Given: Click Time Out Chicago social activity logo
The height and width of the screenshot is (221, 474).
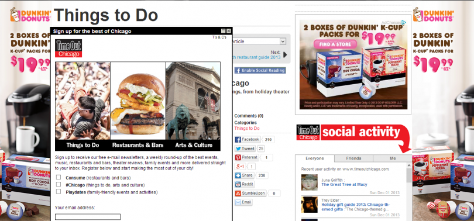Looking at the screenshot, I should [308, 133].
